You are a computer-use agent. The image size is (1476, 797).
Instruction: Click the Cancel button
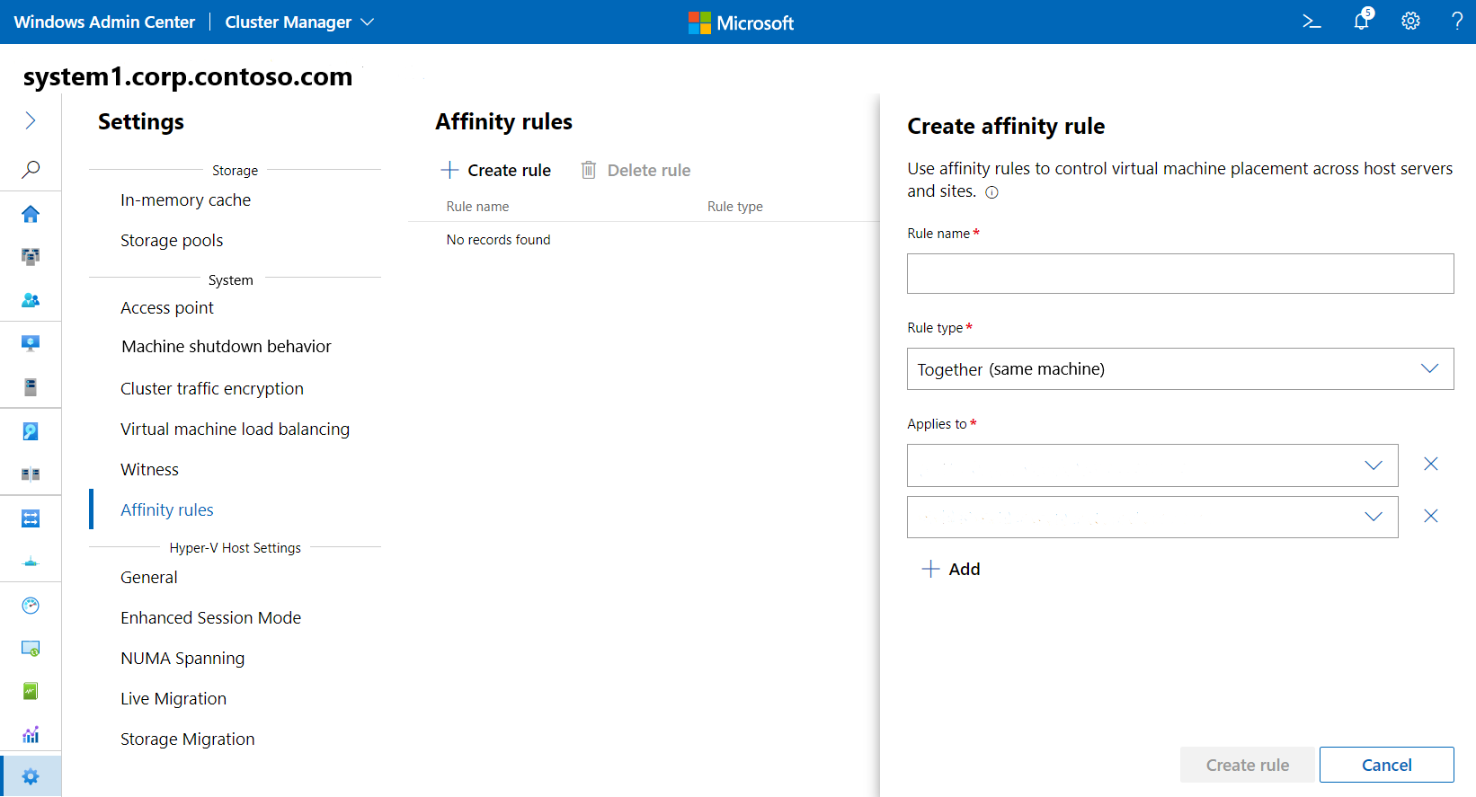pyautogui.click(x=1386, y=765)
